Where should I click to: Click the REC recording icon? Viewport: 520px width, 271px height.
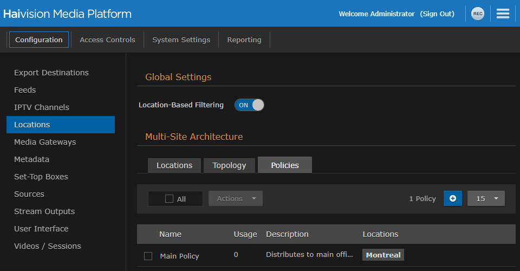tap(477, 14)
